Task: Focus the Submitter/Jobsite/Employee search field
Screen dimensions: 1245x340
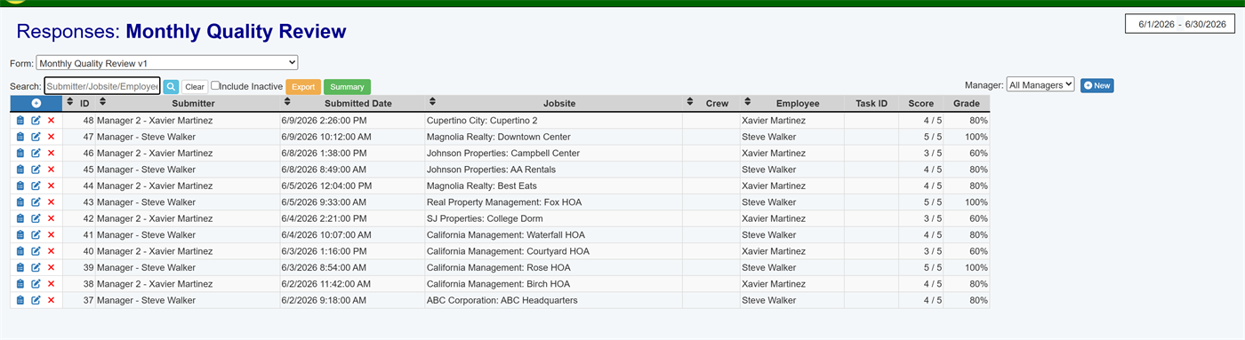Action: [102, 86]
